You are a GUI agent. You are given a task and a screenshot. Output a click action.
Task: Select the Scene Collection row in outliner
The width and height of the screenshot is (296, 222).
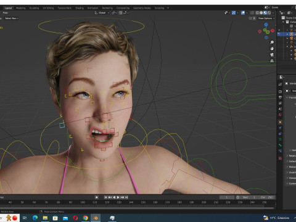click(x=288, y=18)
